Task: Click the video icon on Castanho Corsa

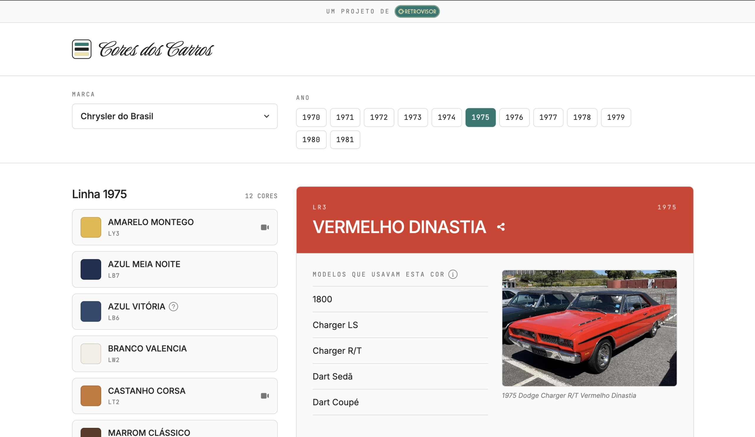Action: [265, 396]
